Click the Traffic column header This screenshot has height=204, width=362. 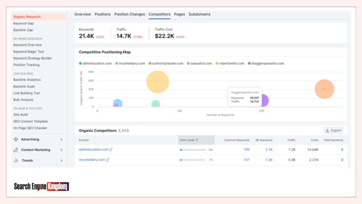point(291,140)
